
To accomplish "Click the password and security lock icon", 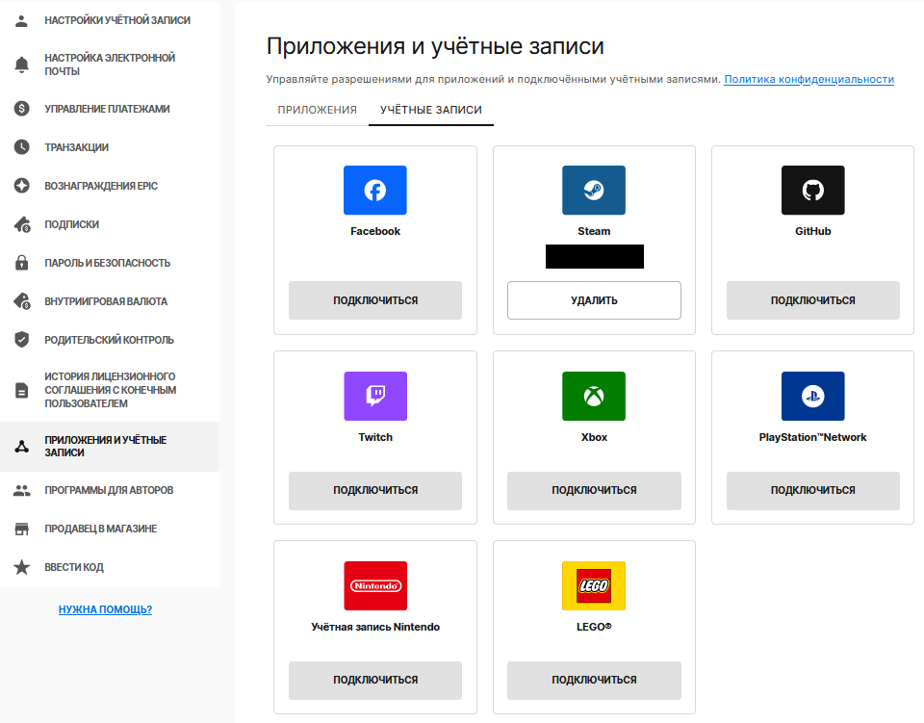I will pyautogui.click(x=22, y=263).
